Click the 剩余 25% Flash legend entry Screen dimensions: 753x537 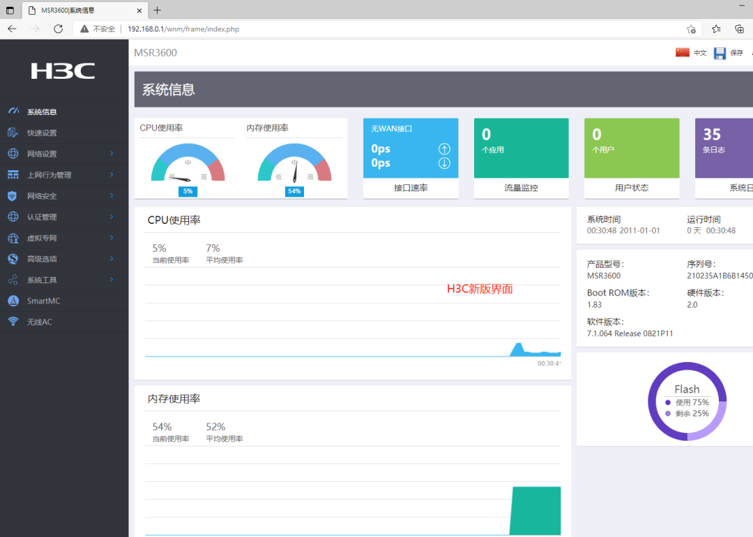(x=687, y=414)
